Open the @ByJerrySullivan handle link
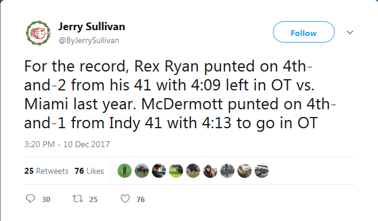The height and width of the screenshot is (221, 378). click(89, 40)
